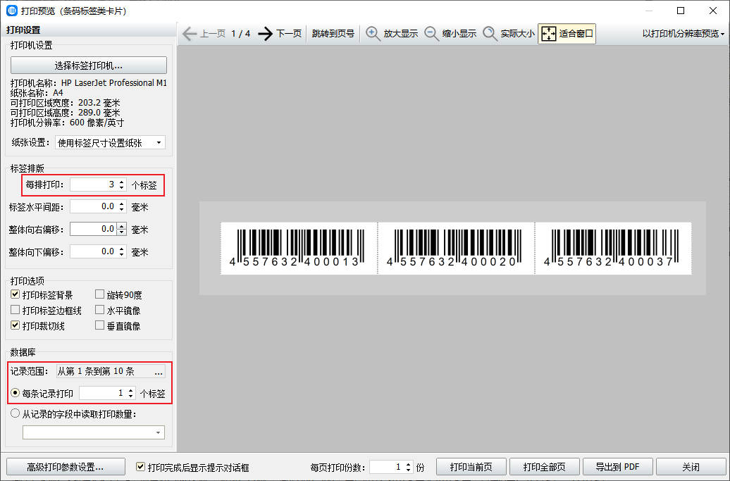Click the 每条记录打印 stepper arrows
730x481 pixels.
[x=131, y=393]
